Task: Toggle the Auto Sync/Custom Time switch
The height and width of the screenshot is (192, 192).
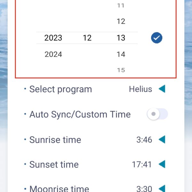Action: 157,114
